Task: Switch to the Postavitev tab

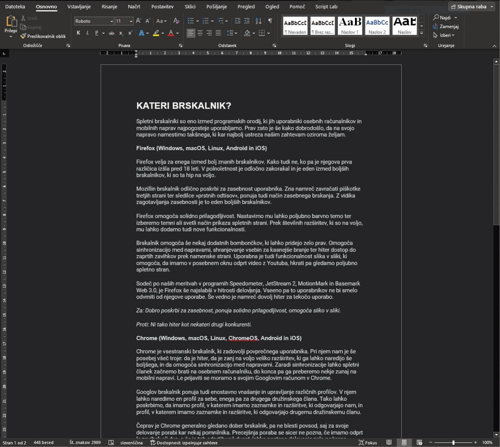Action: (x=162, y=7)
